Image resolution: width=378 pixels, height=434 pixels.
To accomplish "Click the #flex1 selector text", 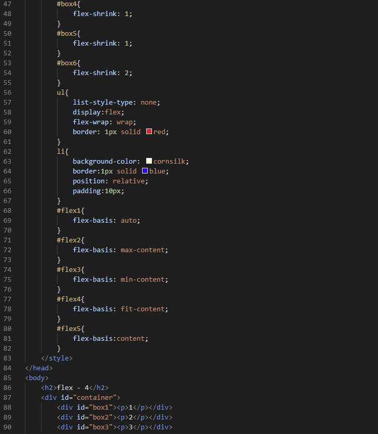I will point(69,211).
